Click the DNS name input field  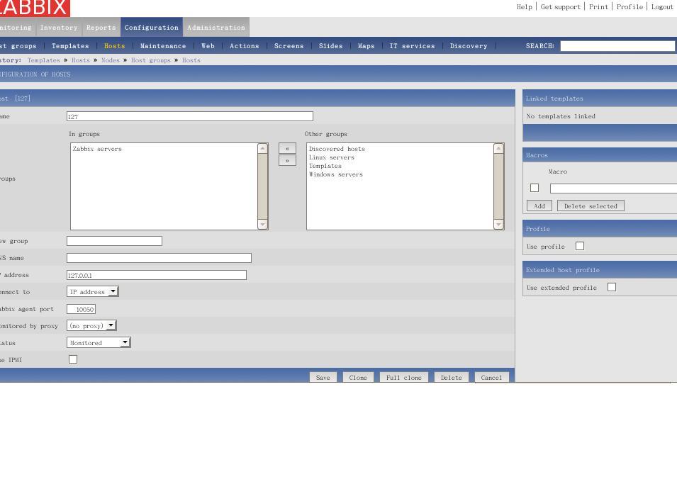pyautogui.click(x=159, y=258)
